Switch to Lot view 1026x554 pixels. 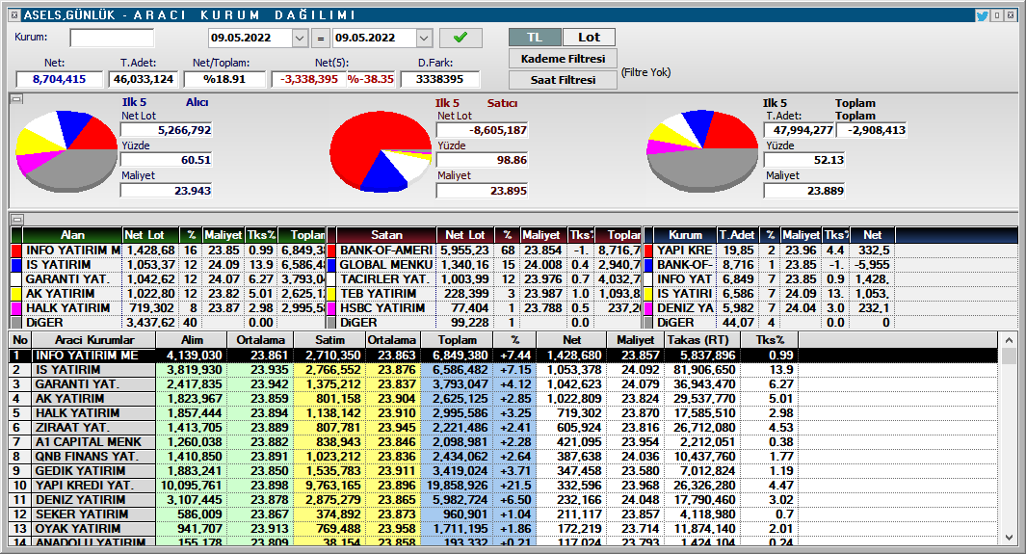click(x=589, y=38)
